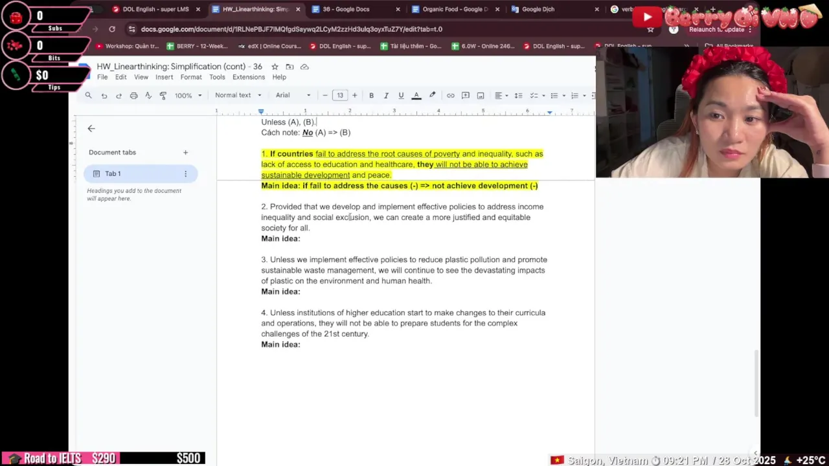
Task: Select Tab 1 in document tabs
Action: point(141,173)
